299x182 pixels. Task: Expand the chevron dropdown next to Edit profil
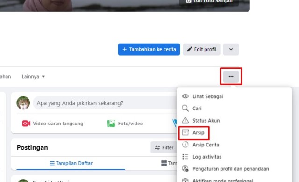231,49
